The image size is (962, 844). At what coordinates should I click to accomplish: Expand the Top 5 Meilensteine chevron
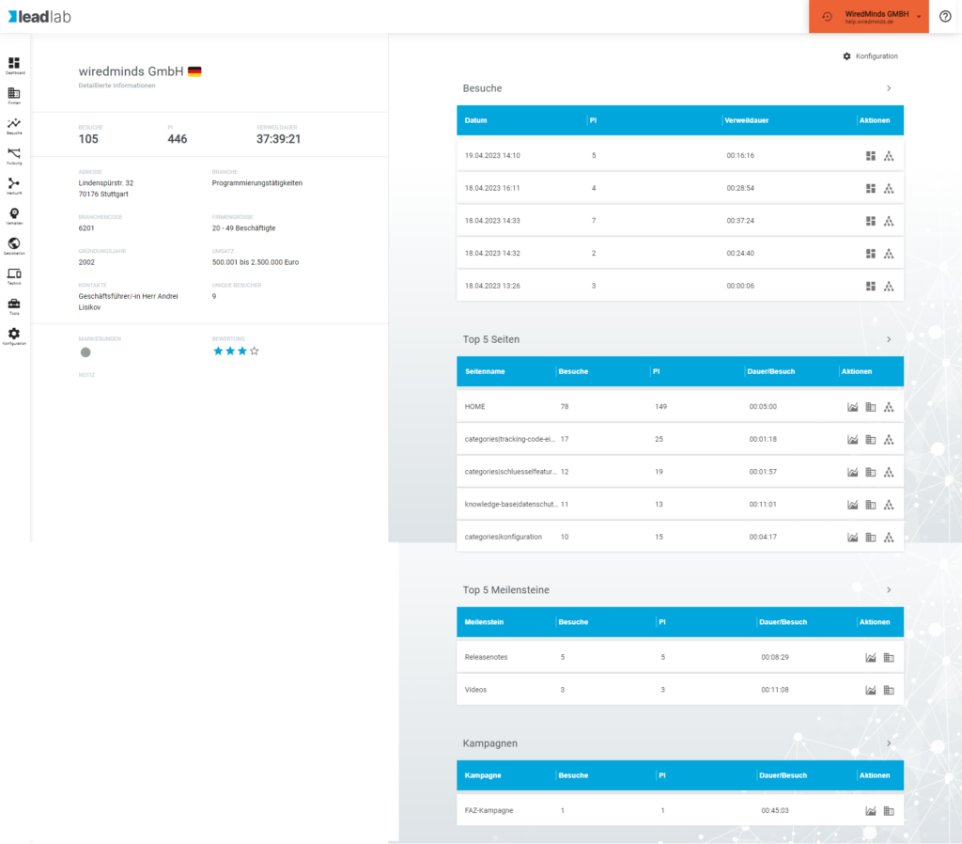click(889, 590)
